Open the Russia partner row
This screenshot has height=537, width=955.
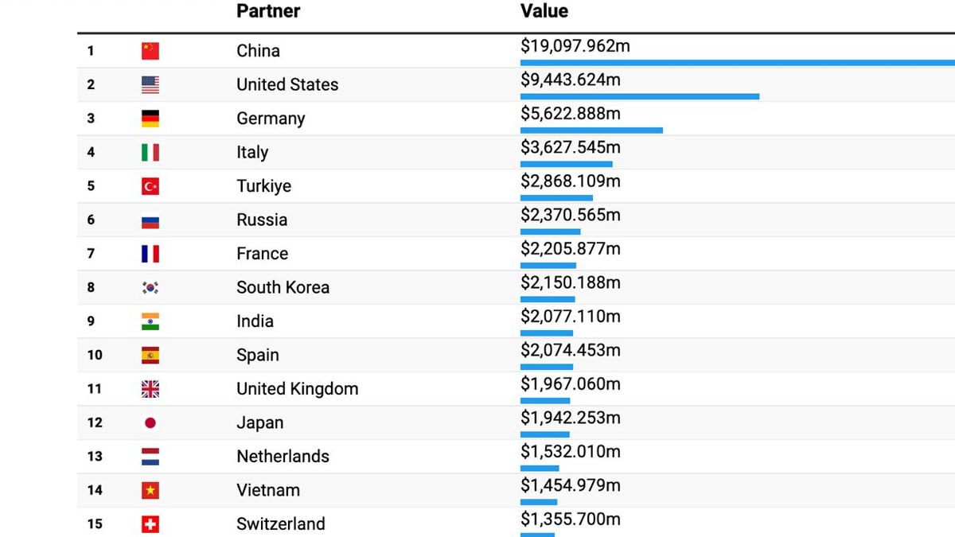pos(262,220)
